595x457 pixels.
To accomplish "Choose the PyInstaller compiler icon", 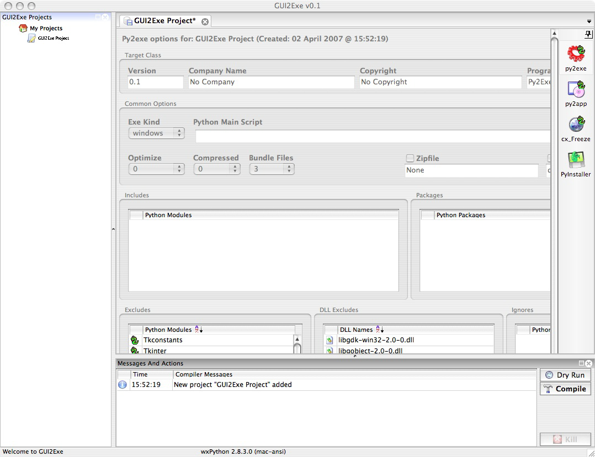I will tap(576, 160).
